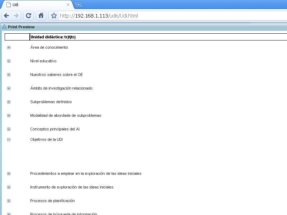Close the Udi browser tab
Viewport: 287px width, 215px height.
click(x=68, y=5)
